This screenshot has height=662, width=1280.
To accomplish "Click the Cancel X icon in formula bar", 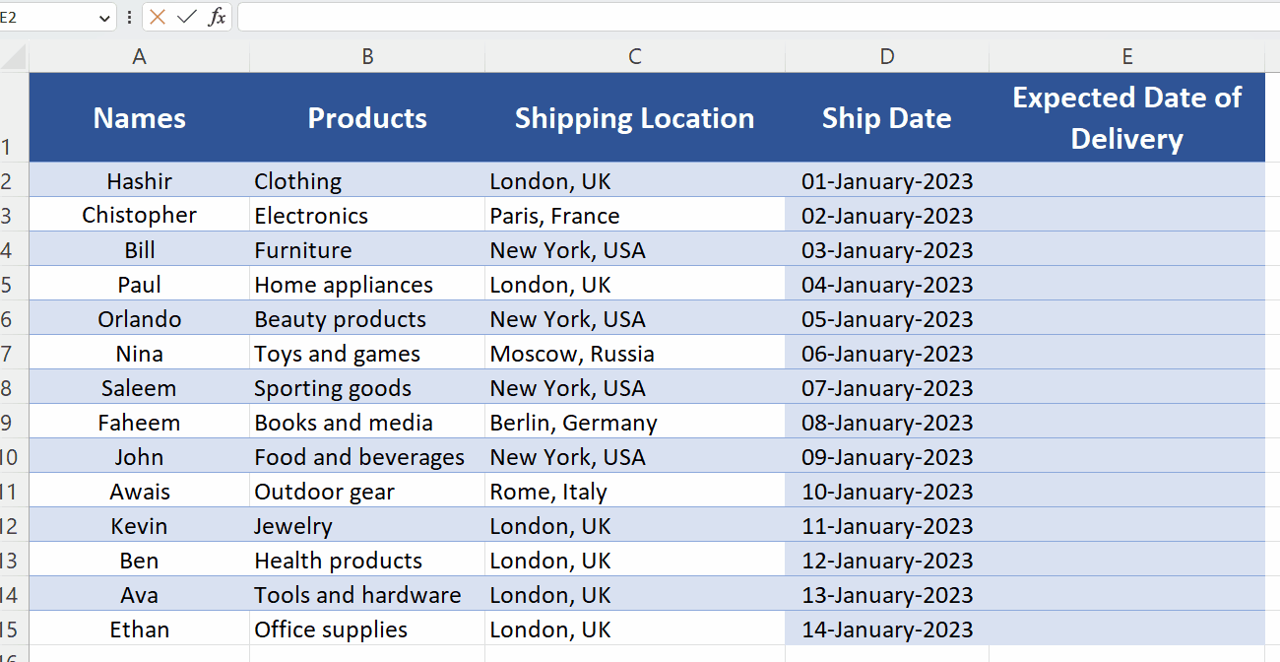I will tap(158, 17).
